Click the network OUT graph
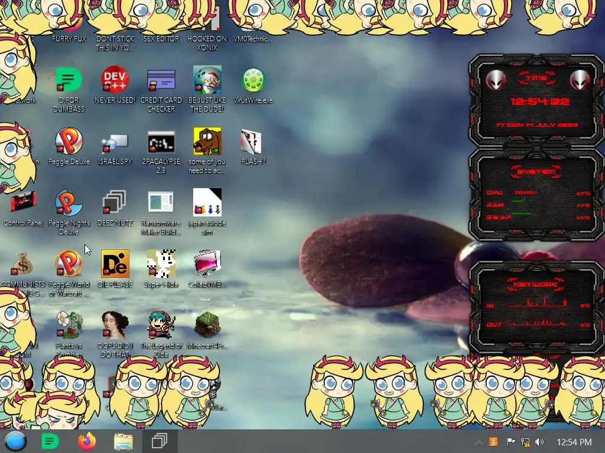The image size is (605, 453). click(x=537, y=322)
